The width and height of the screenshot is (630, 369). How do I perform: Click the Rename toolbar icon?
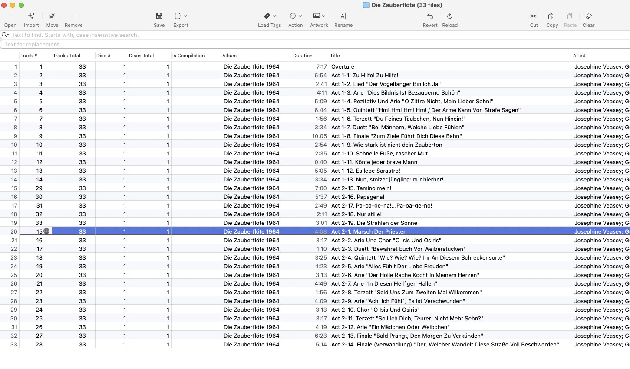[x=343, y=16]
